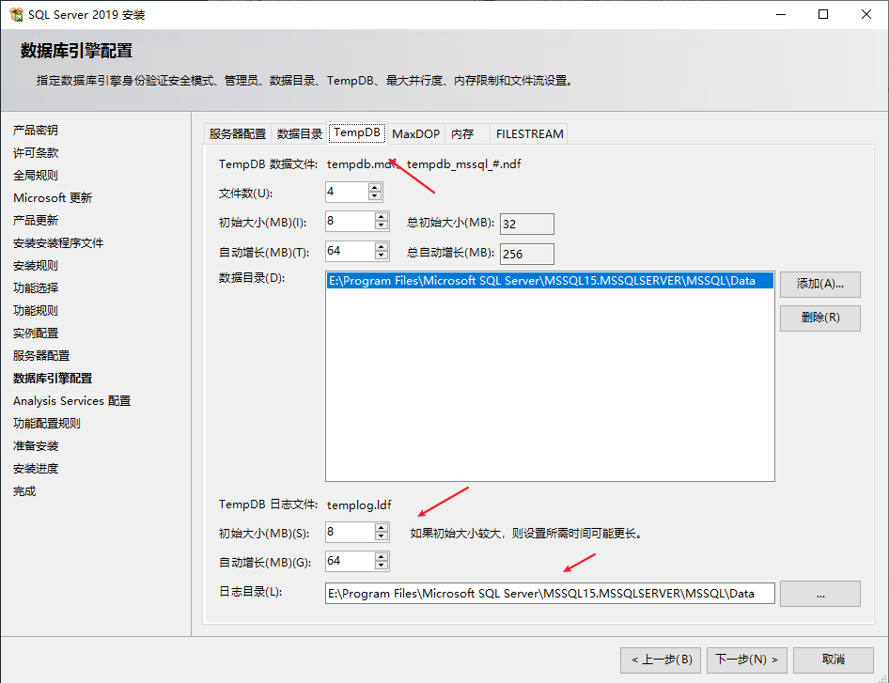Viewport: 889px width, 683px height.
Task: Switch to the 服务器配置 tab
Action: point(238,133)
